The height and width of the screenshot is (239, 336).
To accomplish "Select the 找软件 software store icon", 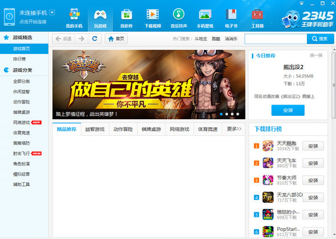I will 126,14.
